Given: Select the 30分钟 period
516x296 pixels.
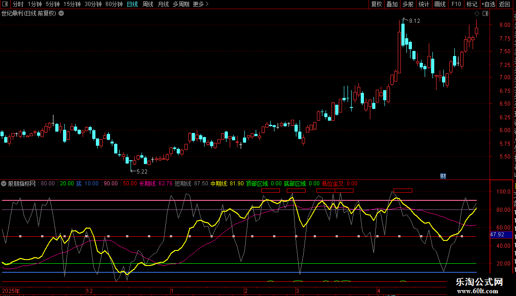Looking at the screenshot, I should click(93, 4).
